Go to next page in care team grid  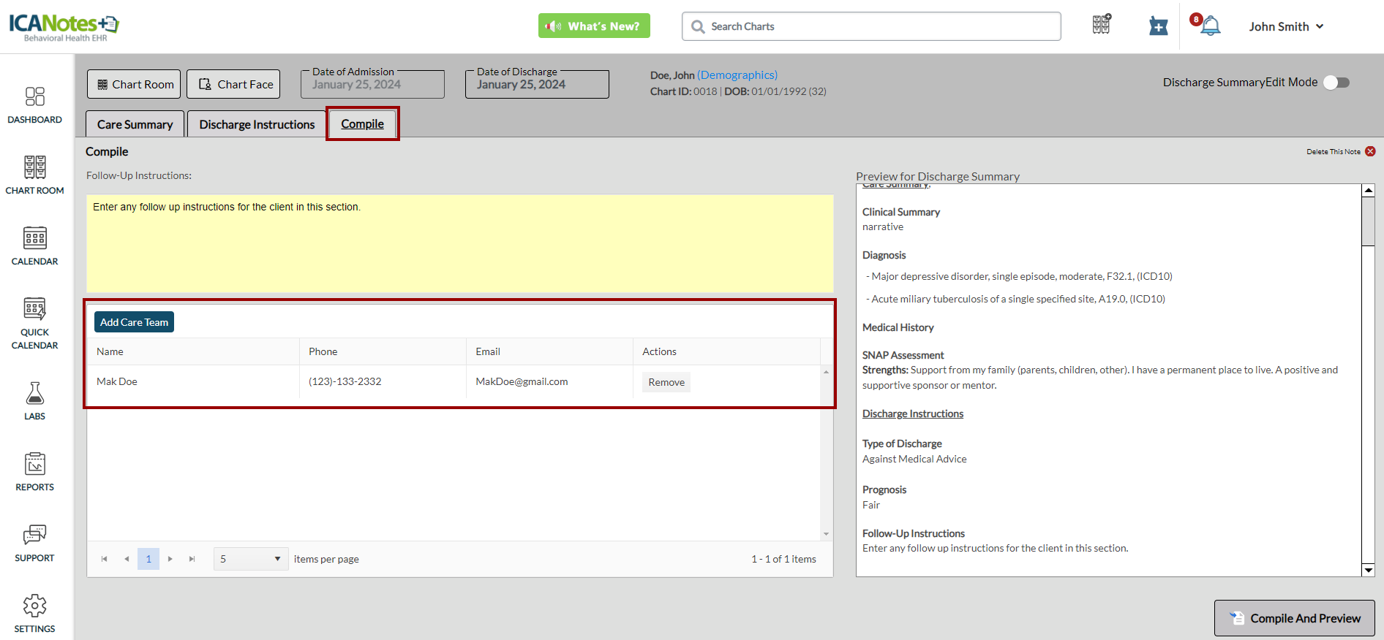pos(170,559)
